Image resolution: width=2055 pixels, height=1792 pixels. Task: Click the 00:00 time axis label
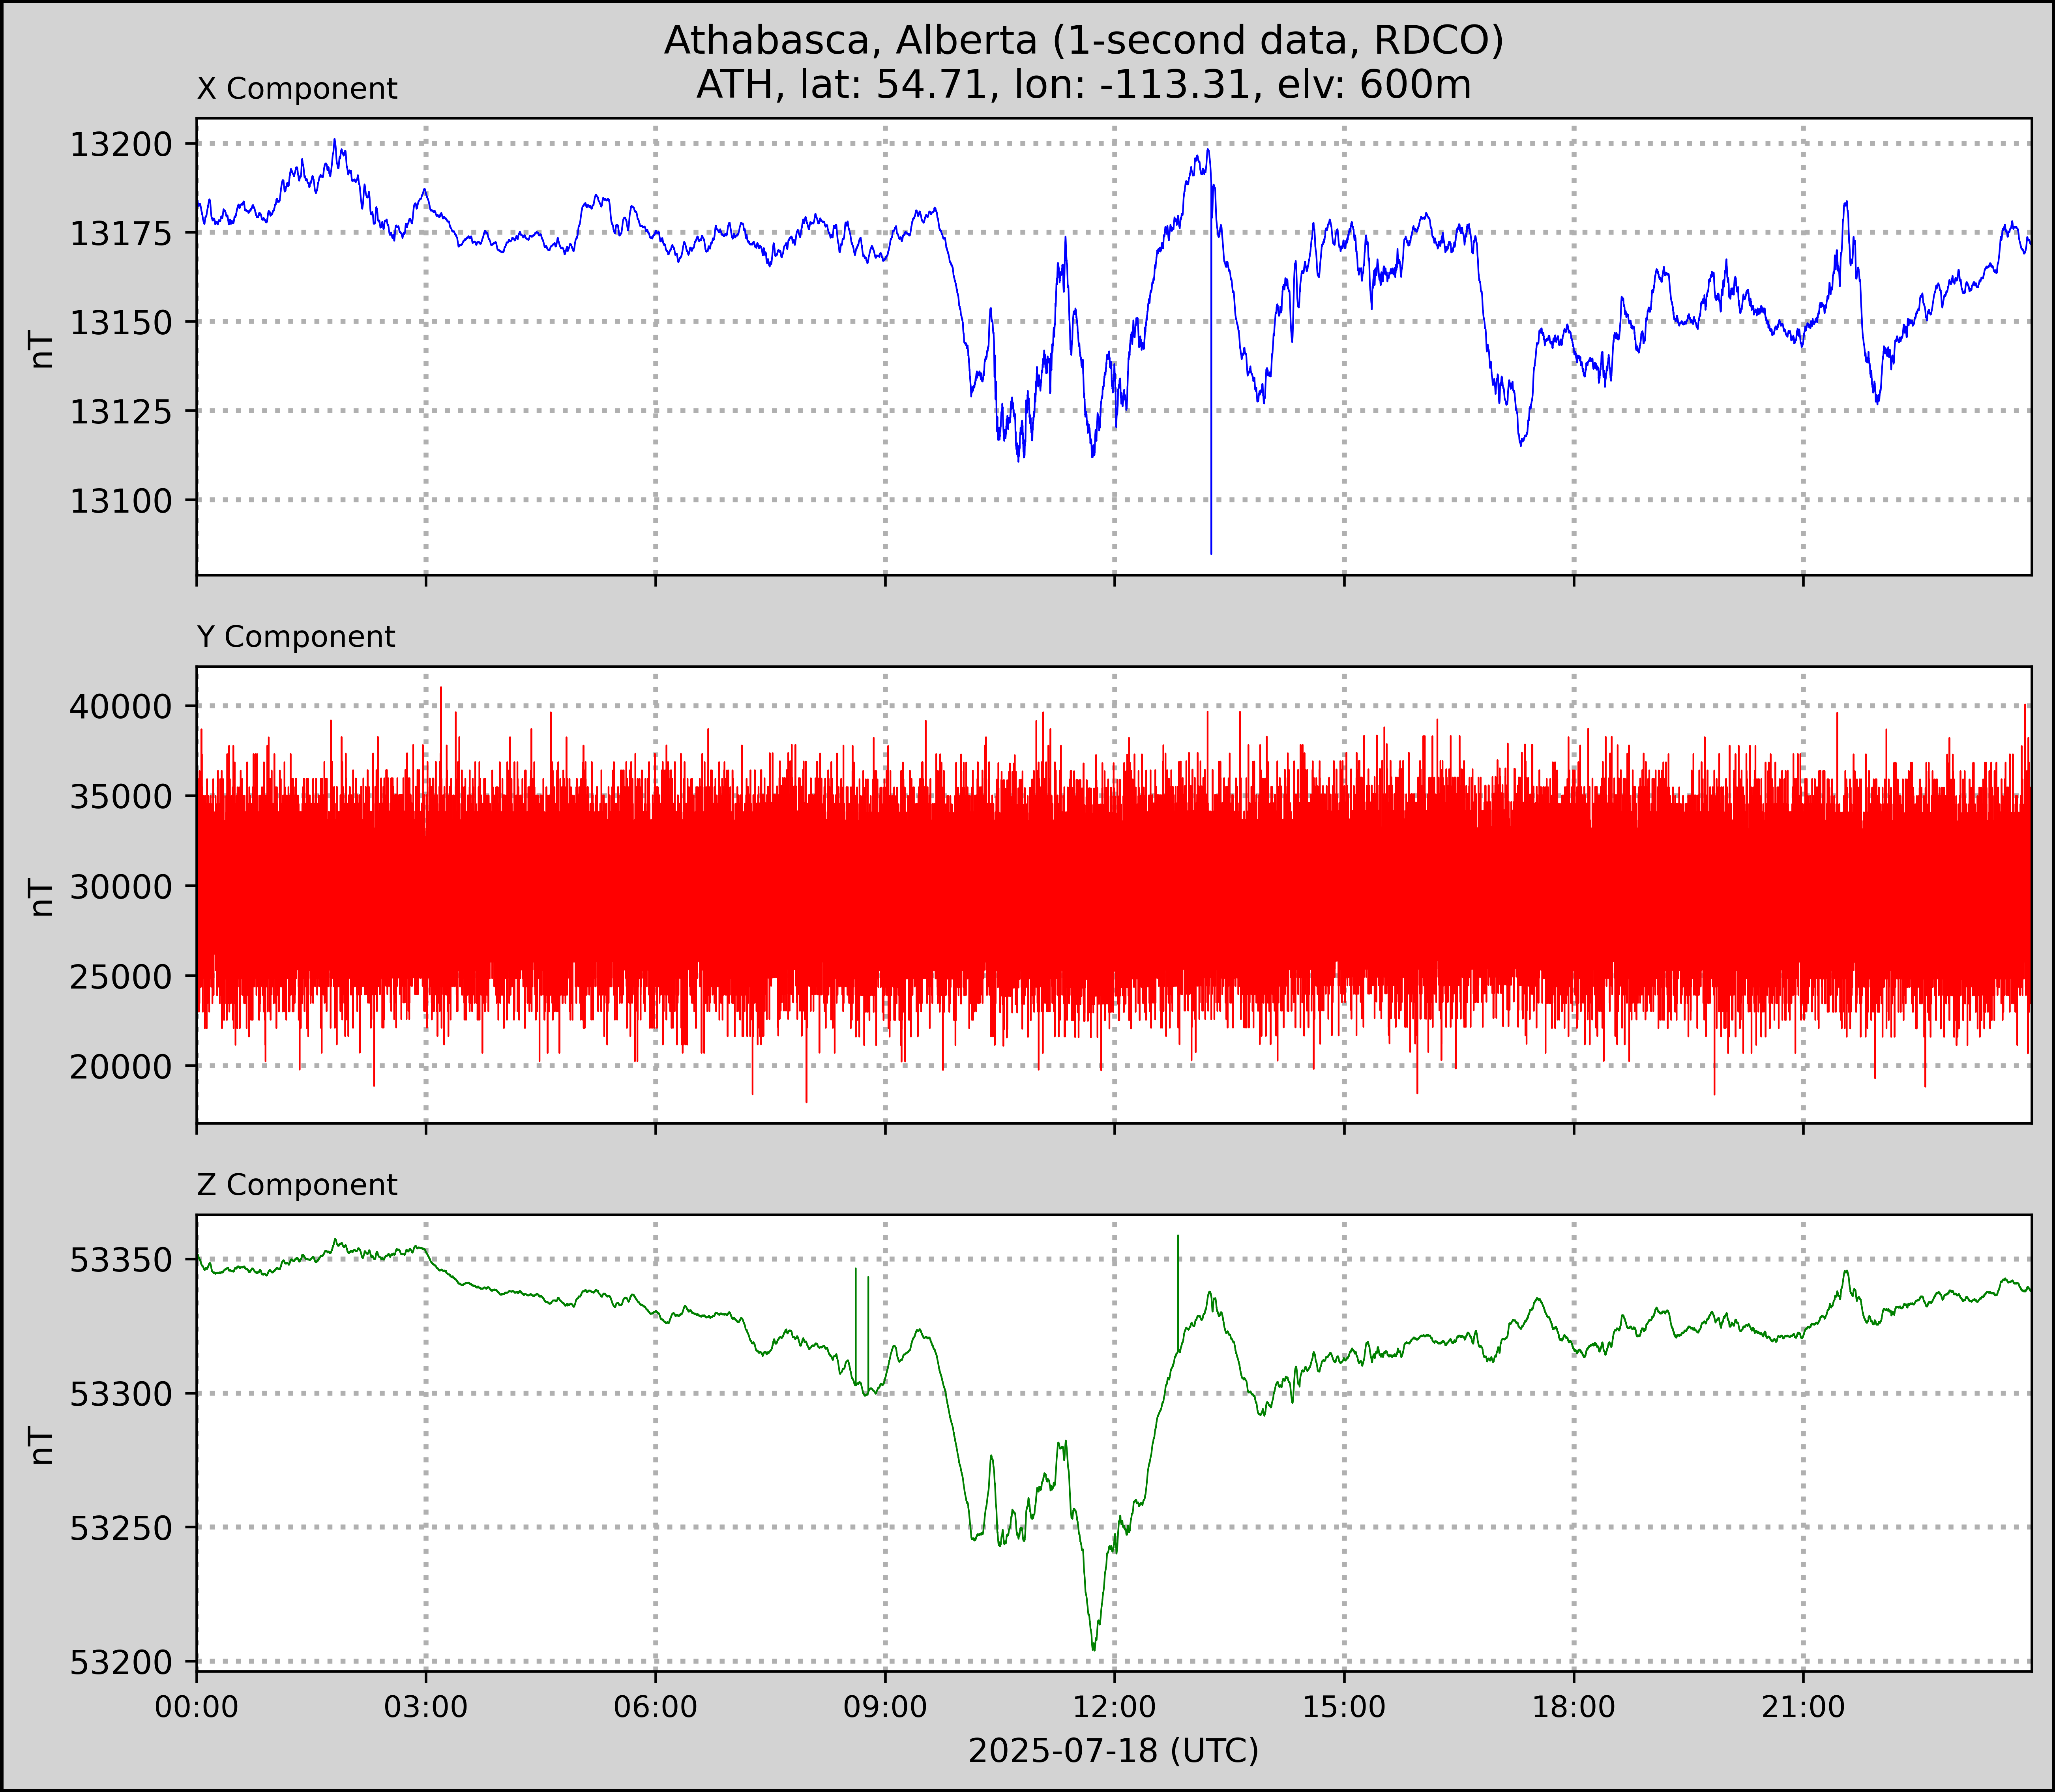coord(197,1706)
